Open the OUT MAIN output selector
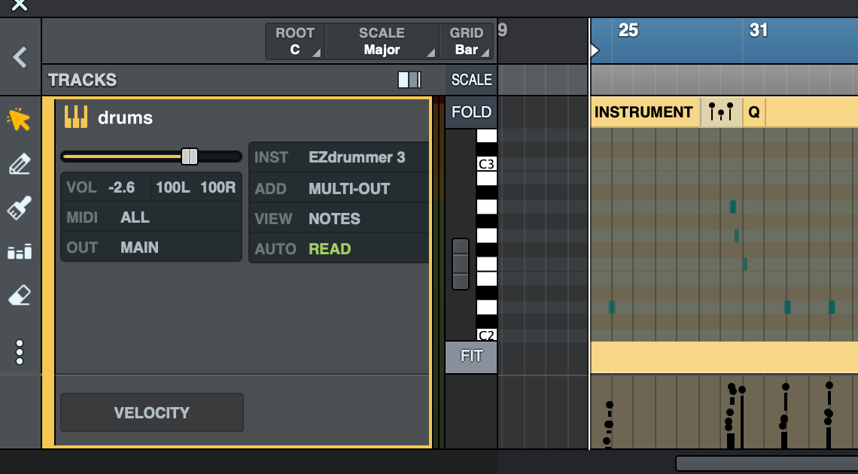 click(151, 247)
